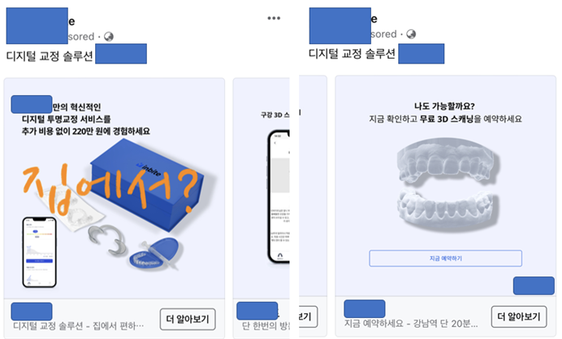Click the Sponsored label on the left post
This screenshot has height=339, width=562.
point(81,36)
